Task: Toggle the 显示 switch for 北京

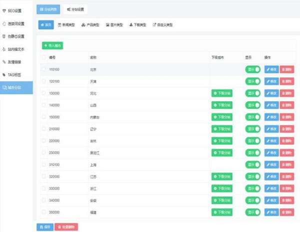Action: click(253, 69)
